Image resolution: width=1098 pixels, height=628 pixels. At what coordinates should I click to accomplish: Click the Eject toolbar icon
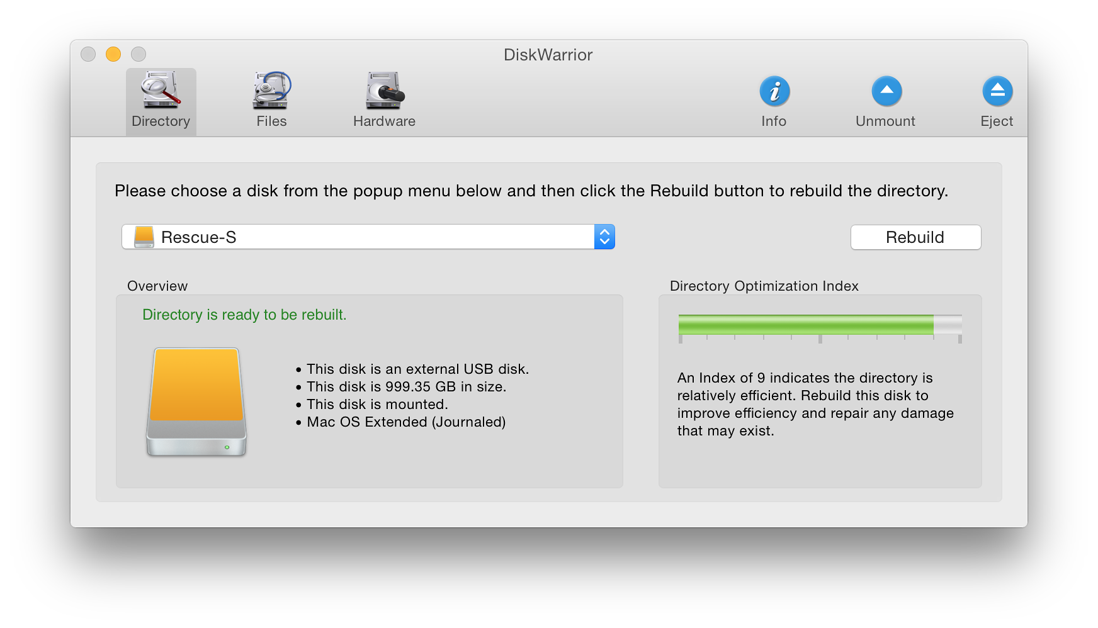pyautogui.click(x=997, y=91)
